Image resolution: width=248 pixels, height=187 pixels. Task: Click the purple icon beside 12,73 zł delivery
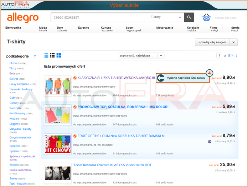(x=210, y=142)
